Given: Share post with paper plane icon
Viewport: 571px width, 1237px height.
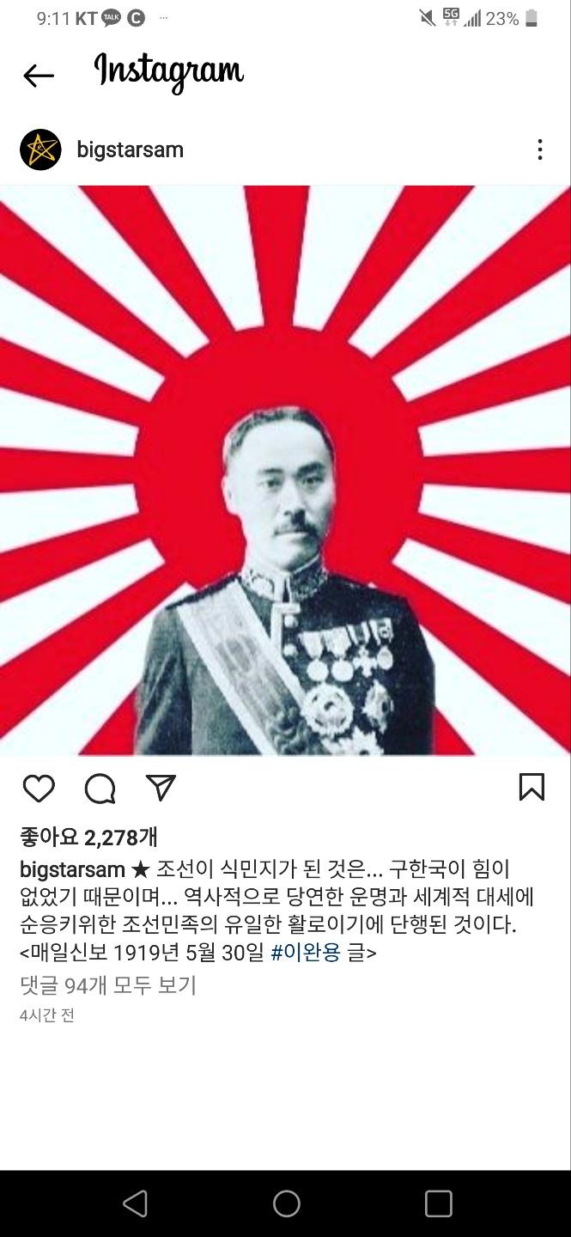Looking at the screenshot, I should pos(161,787).
